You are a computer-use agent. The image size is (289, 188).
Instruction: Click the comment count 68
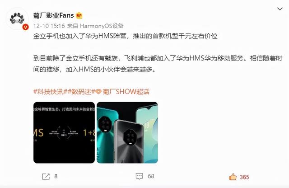[151, 176]
